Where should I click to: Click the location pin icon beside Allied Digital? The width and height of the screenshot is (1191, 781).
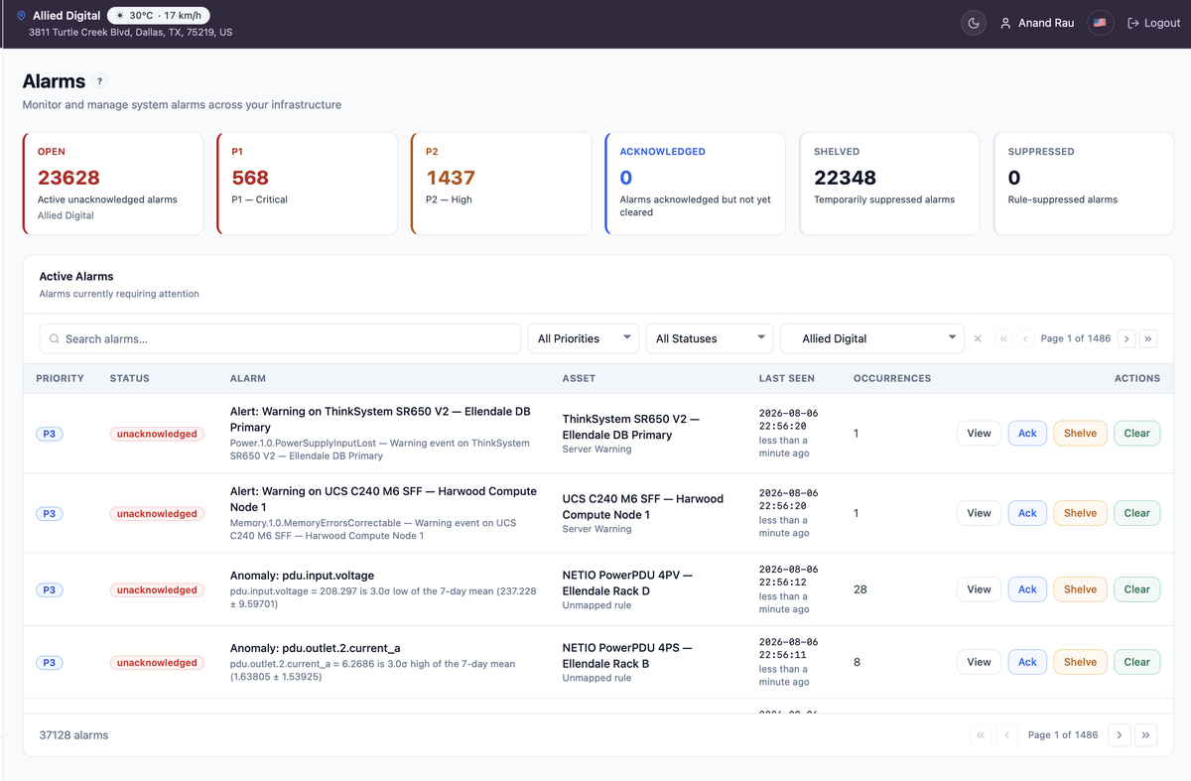click(x=21, y=16)
